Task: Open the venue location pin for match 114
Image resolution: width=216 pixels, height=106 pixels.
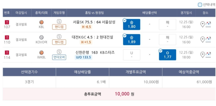Action: [202, 55]
